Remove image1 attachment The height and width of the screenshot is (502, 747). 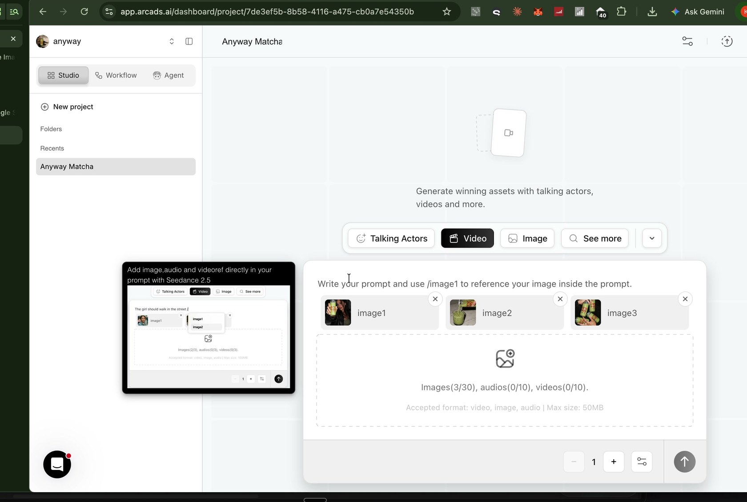pos(435,299)
